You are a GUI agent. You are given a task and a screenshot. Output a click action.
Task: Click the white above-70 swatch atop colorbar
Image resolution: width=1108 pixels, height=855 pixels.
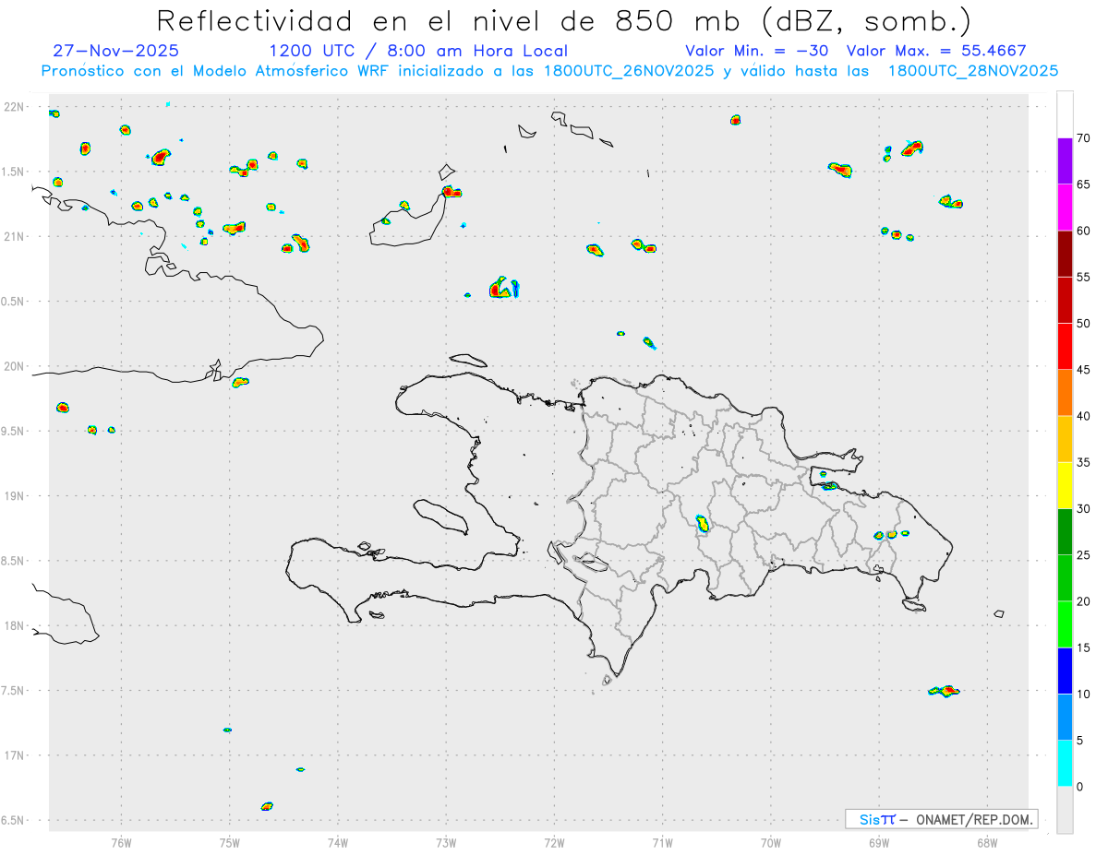[x=1065, y=114]
